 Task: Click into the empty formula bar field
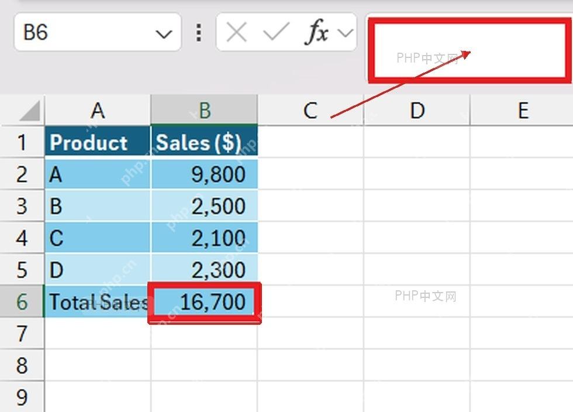tap(470, 50)
